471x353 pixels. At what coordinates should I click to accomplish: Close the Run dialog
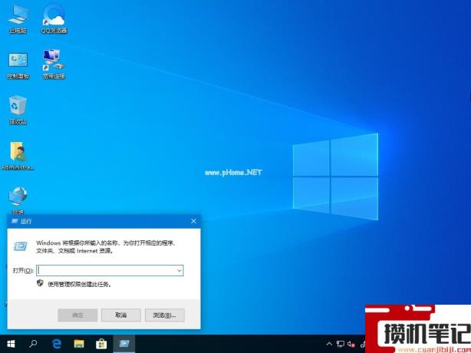(x=193, y=222)
